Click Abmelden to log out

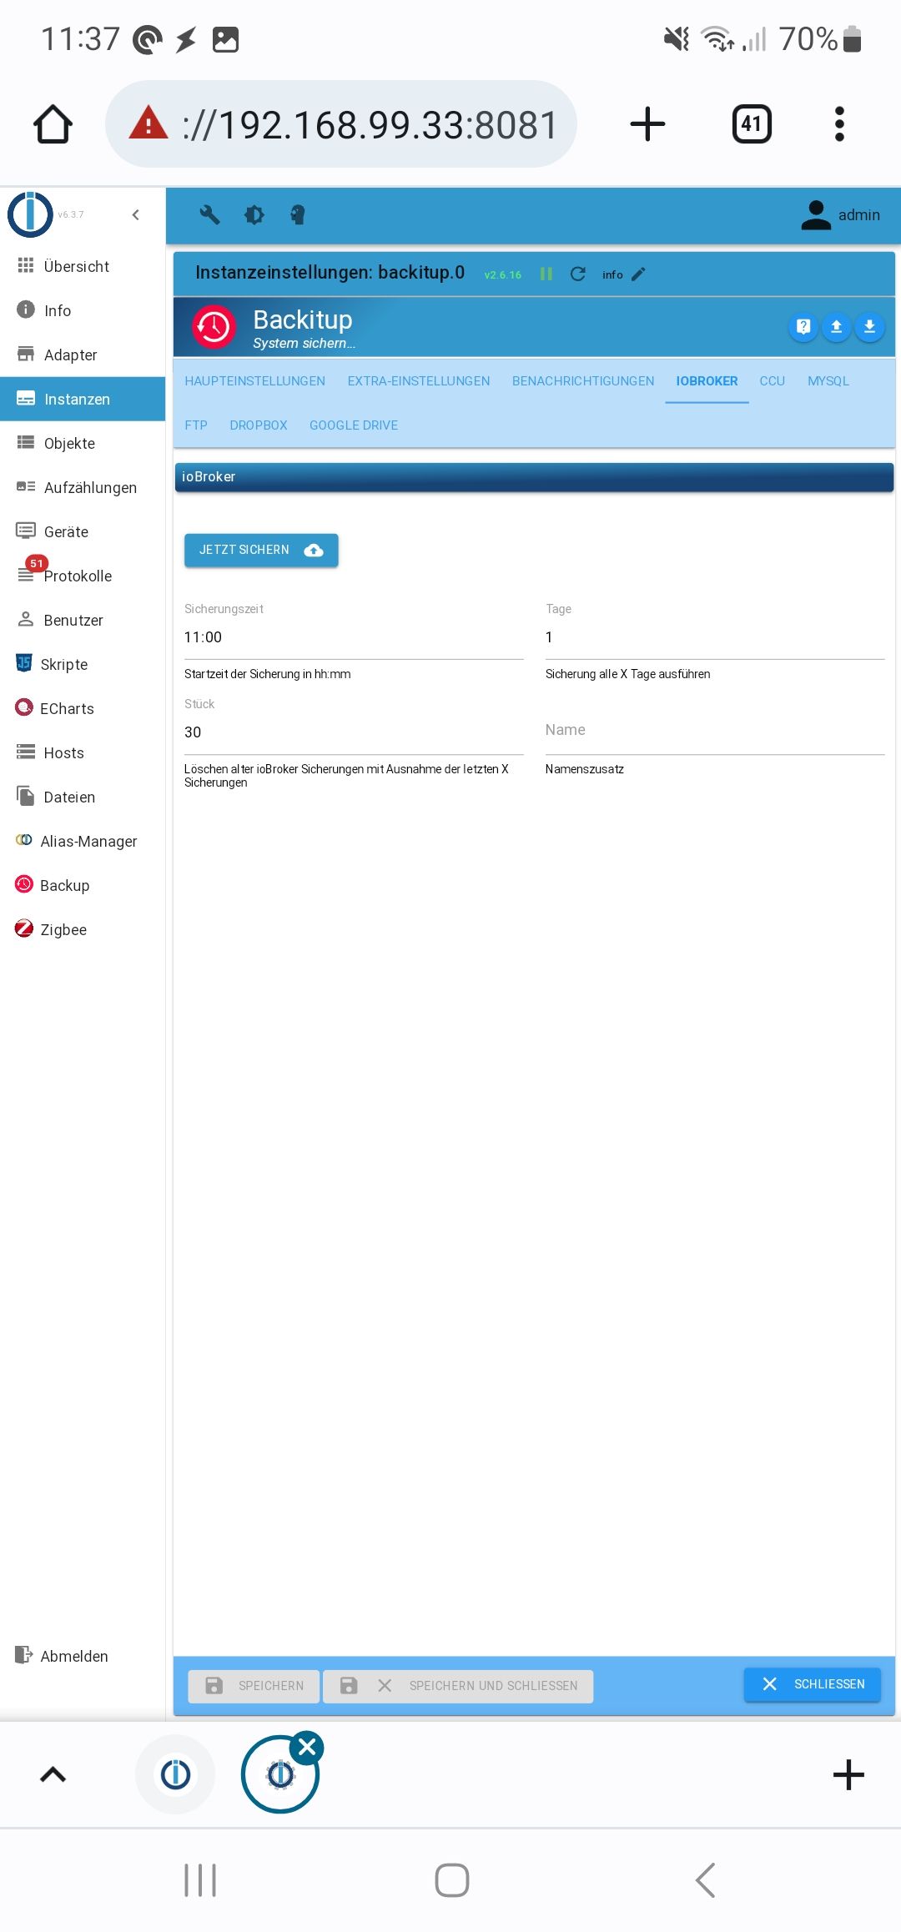click(x=83, y=1656)
